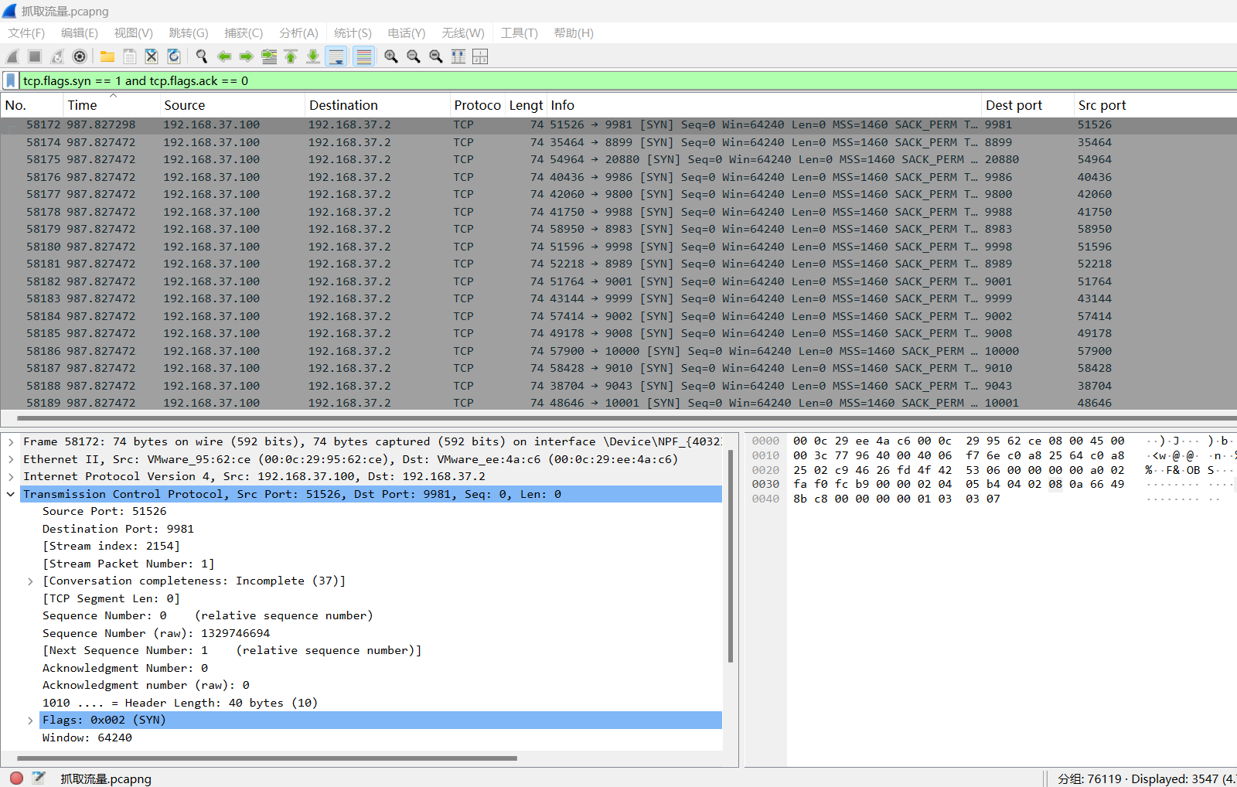Click hex offset row 0020
Viewport: 1237px width, 787px height.
tap(765, 470)
